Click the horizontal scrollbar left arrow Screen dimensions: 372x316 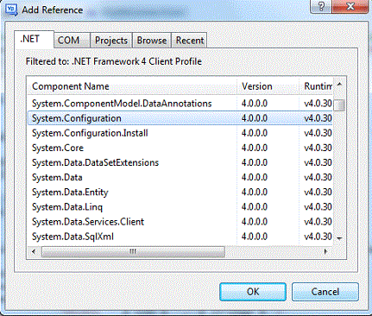tap(34, 251)
